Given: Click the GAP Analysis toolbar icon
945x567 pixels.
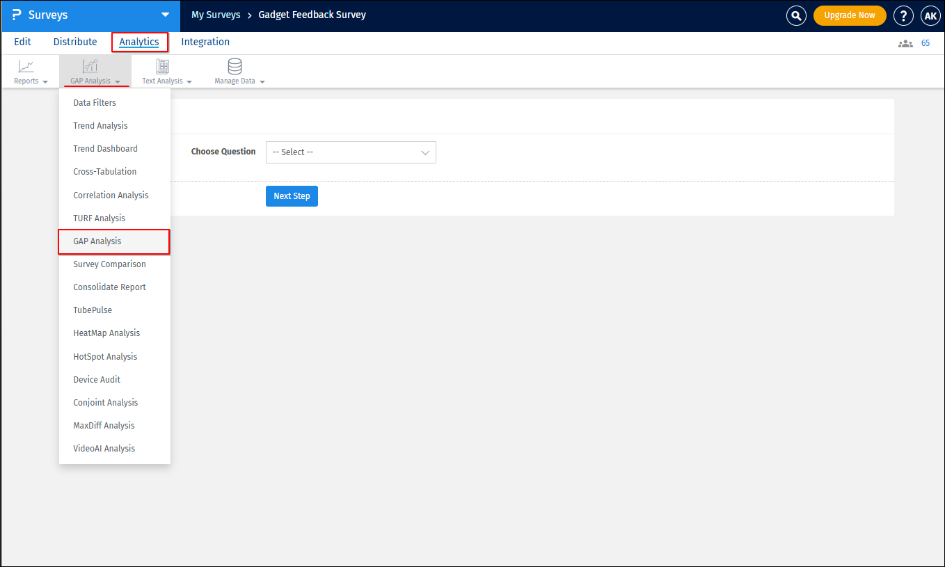Looking at the screenshot, I should pos(90,67).
